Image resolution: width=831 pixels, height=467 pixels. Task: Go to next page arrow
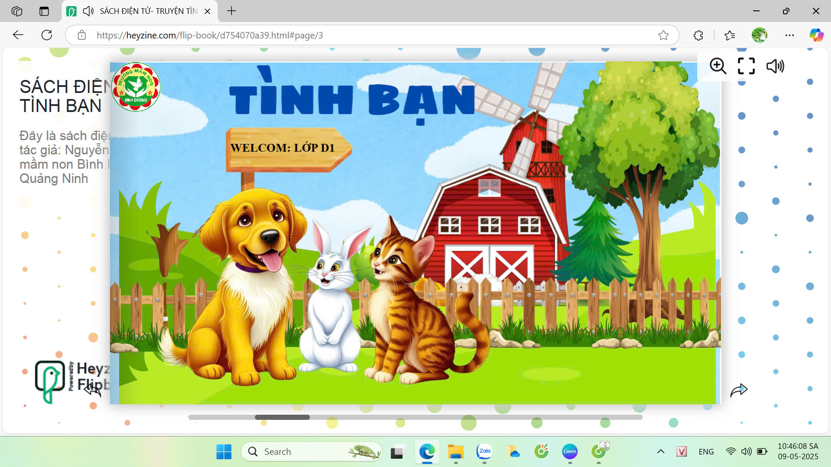[739, 390]
